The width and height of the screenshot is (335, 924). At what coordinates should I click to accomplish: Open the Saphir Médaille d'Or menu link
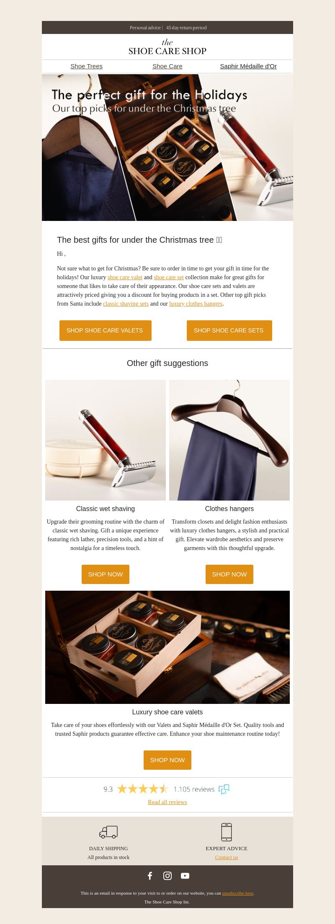pos(248,66)
